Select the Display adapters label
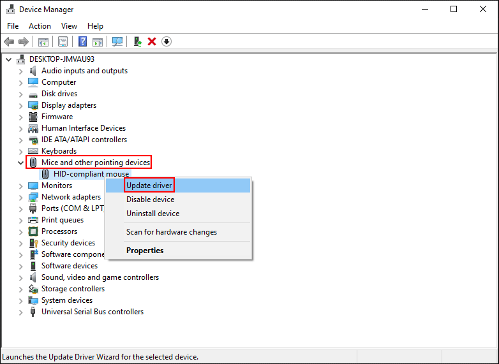This screenshot has height=364, width=499. 69,105
